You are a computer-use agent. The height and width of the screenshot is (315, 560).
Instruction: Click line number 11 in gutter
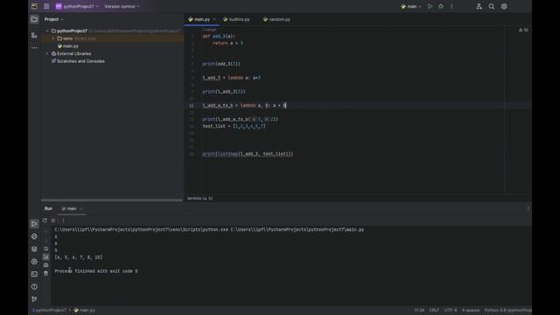192,105
